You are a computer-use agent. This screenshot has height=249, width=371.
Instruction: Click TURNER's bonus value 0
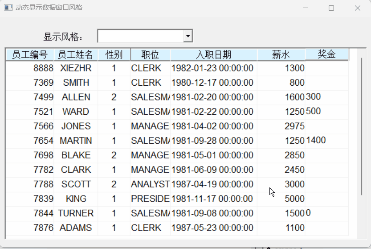point(308,213)
